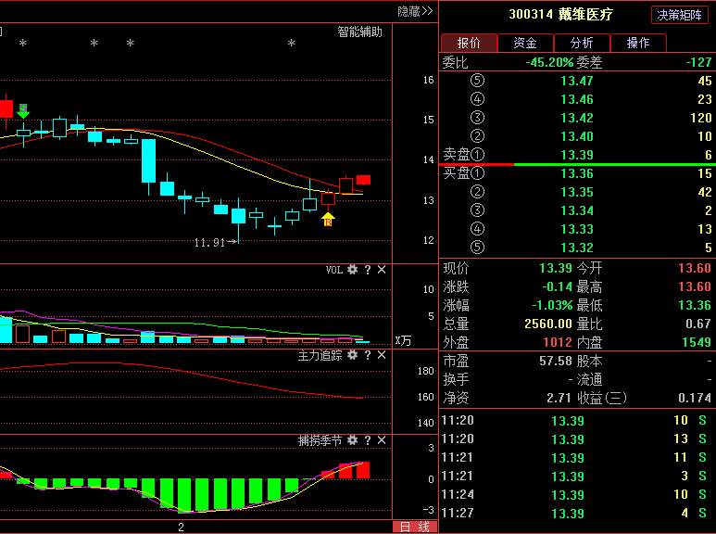Close the VOL indicator panel
Image resolution: width=716 pixels, height=534 pixels.
tap(382, 270)
